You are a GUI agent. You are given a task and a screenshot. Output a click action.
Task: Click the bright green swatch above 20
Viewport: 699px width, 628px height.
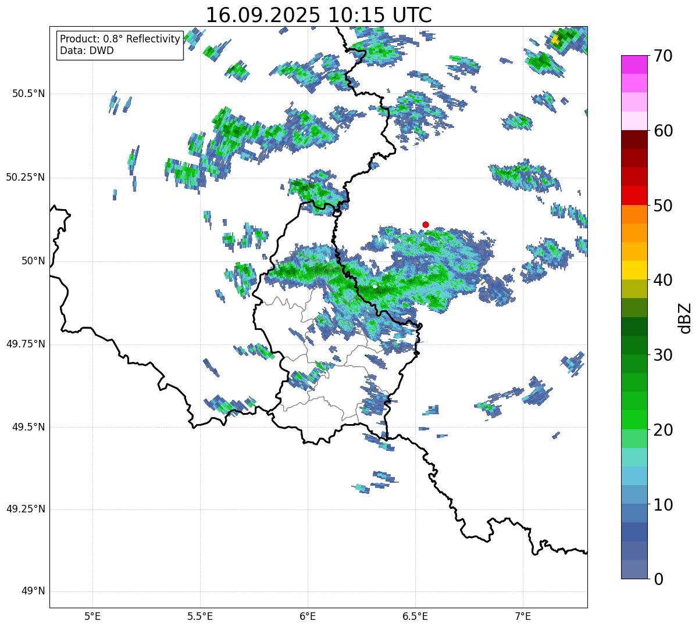tap(634, 420)
